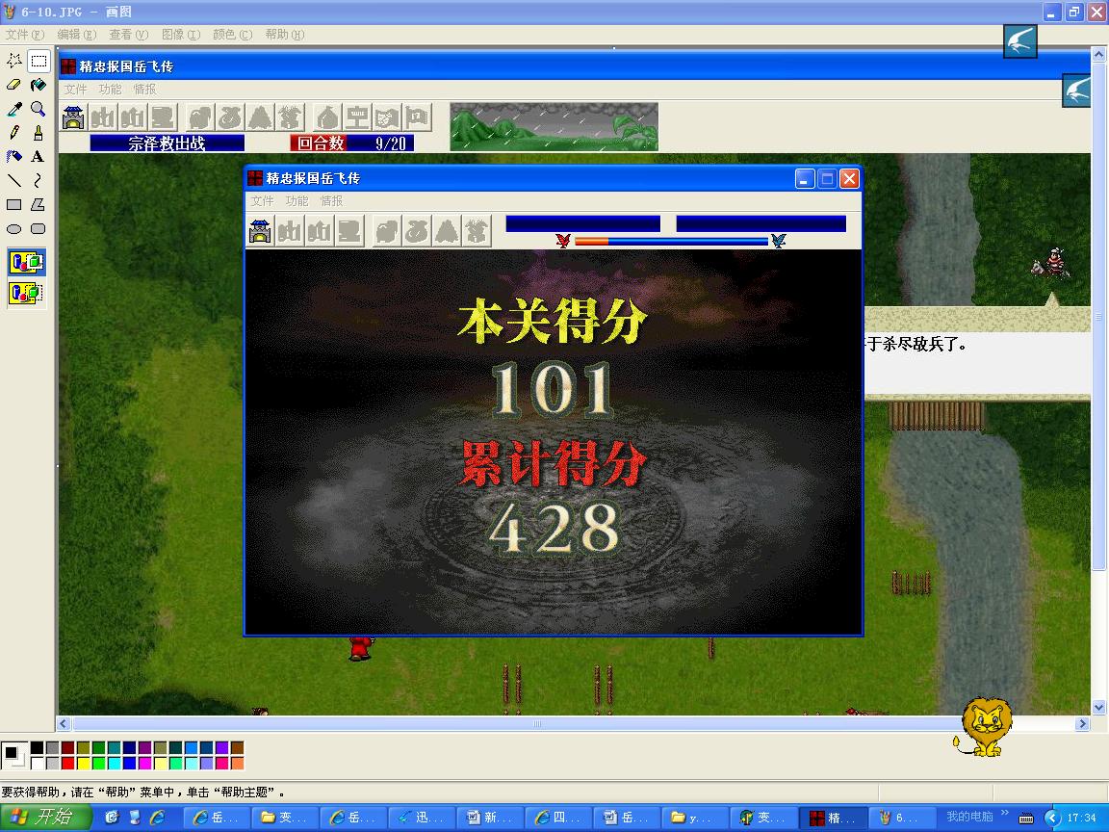
Task: Click the 6... Paint taskbar button
Action: pos(900,818)
